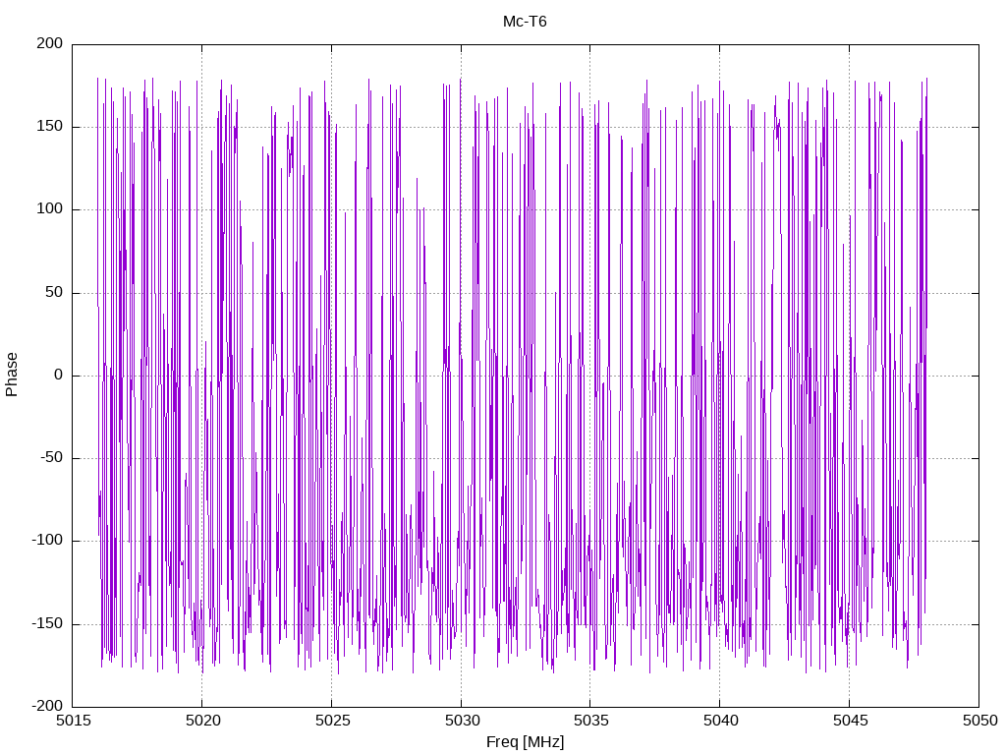Viewport: 1006px width, 755px height.
Task: Click the y-axis tick label 50
Action: click(x=55, y=292)
